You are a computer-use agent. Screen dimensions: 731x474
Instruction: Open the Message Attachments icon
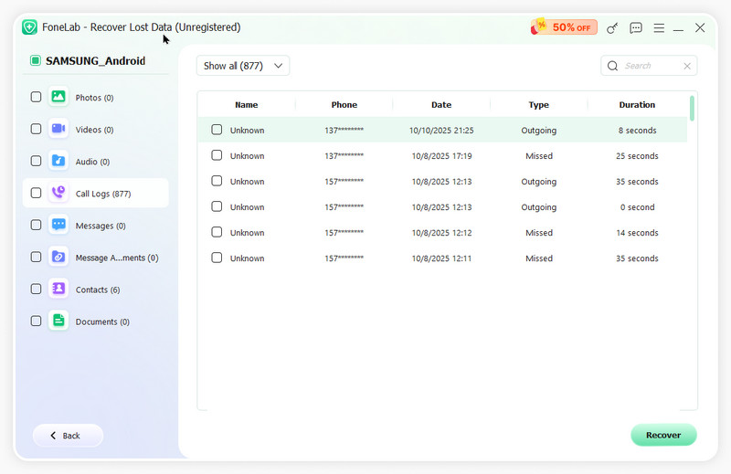point(58,257)
